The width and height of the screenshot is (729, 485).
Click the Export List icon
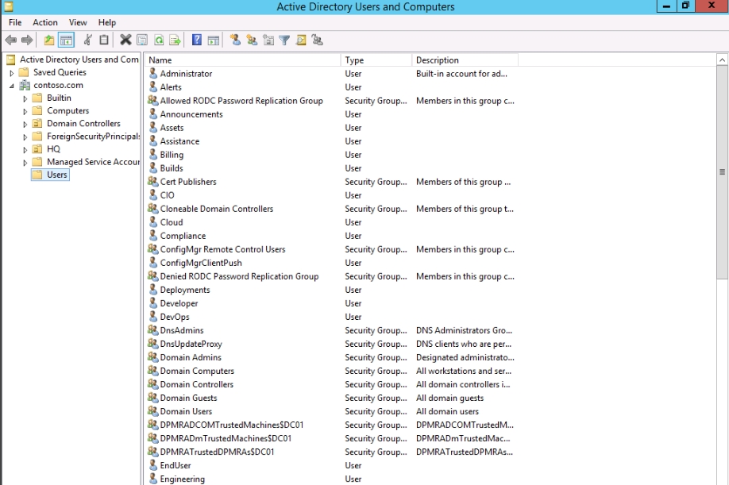(175, 40)
